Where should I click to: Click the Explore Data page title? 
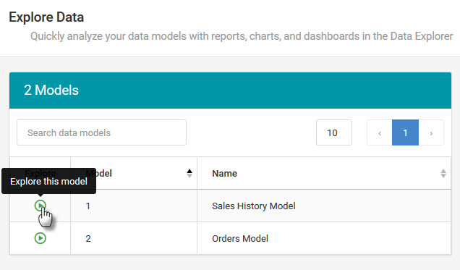(x=46, y=17)
